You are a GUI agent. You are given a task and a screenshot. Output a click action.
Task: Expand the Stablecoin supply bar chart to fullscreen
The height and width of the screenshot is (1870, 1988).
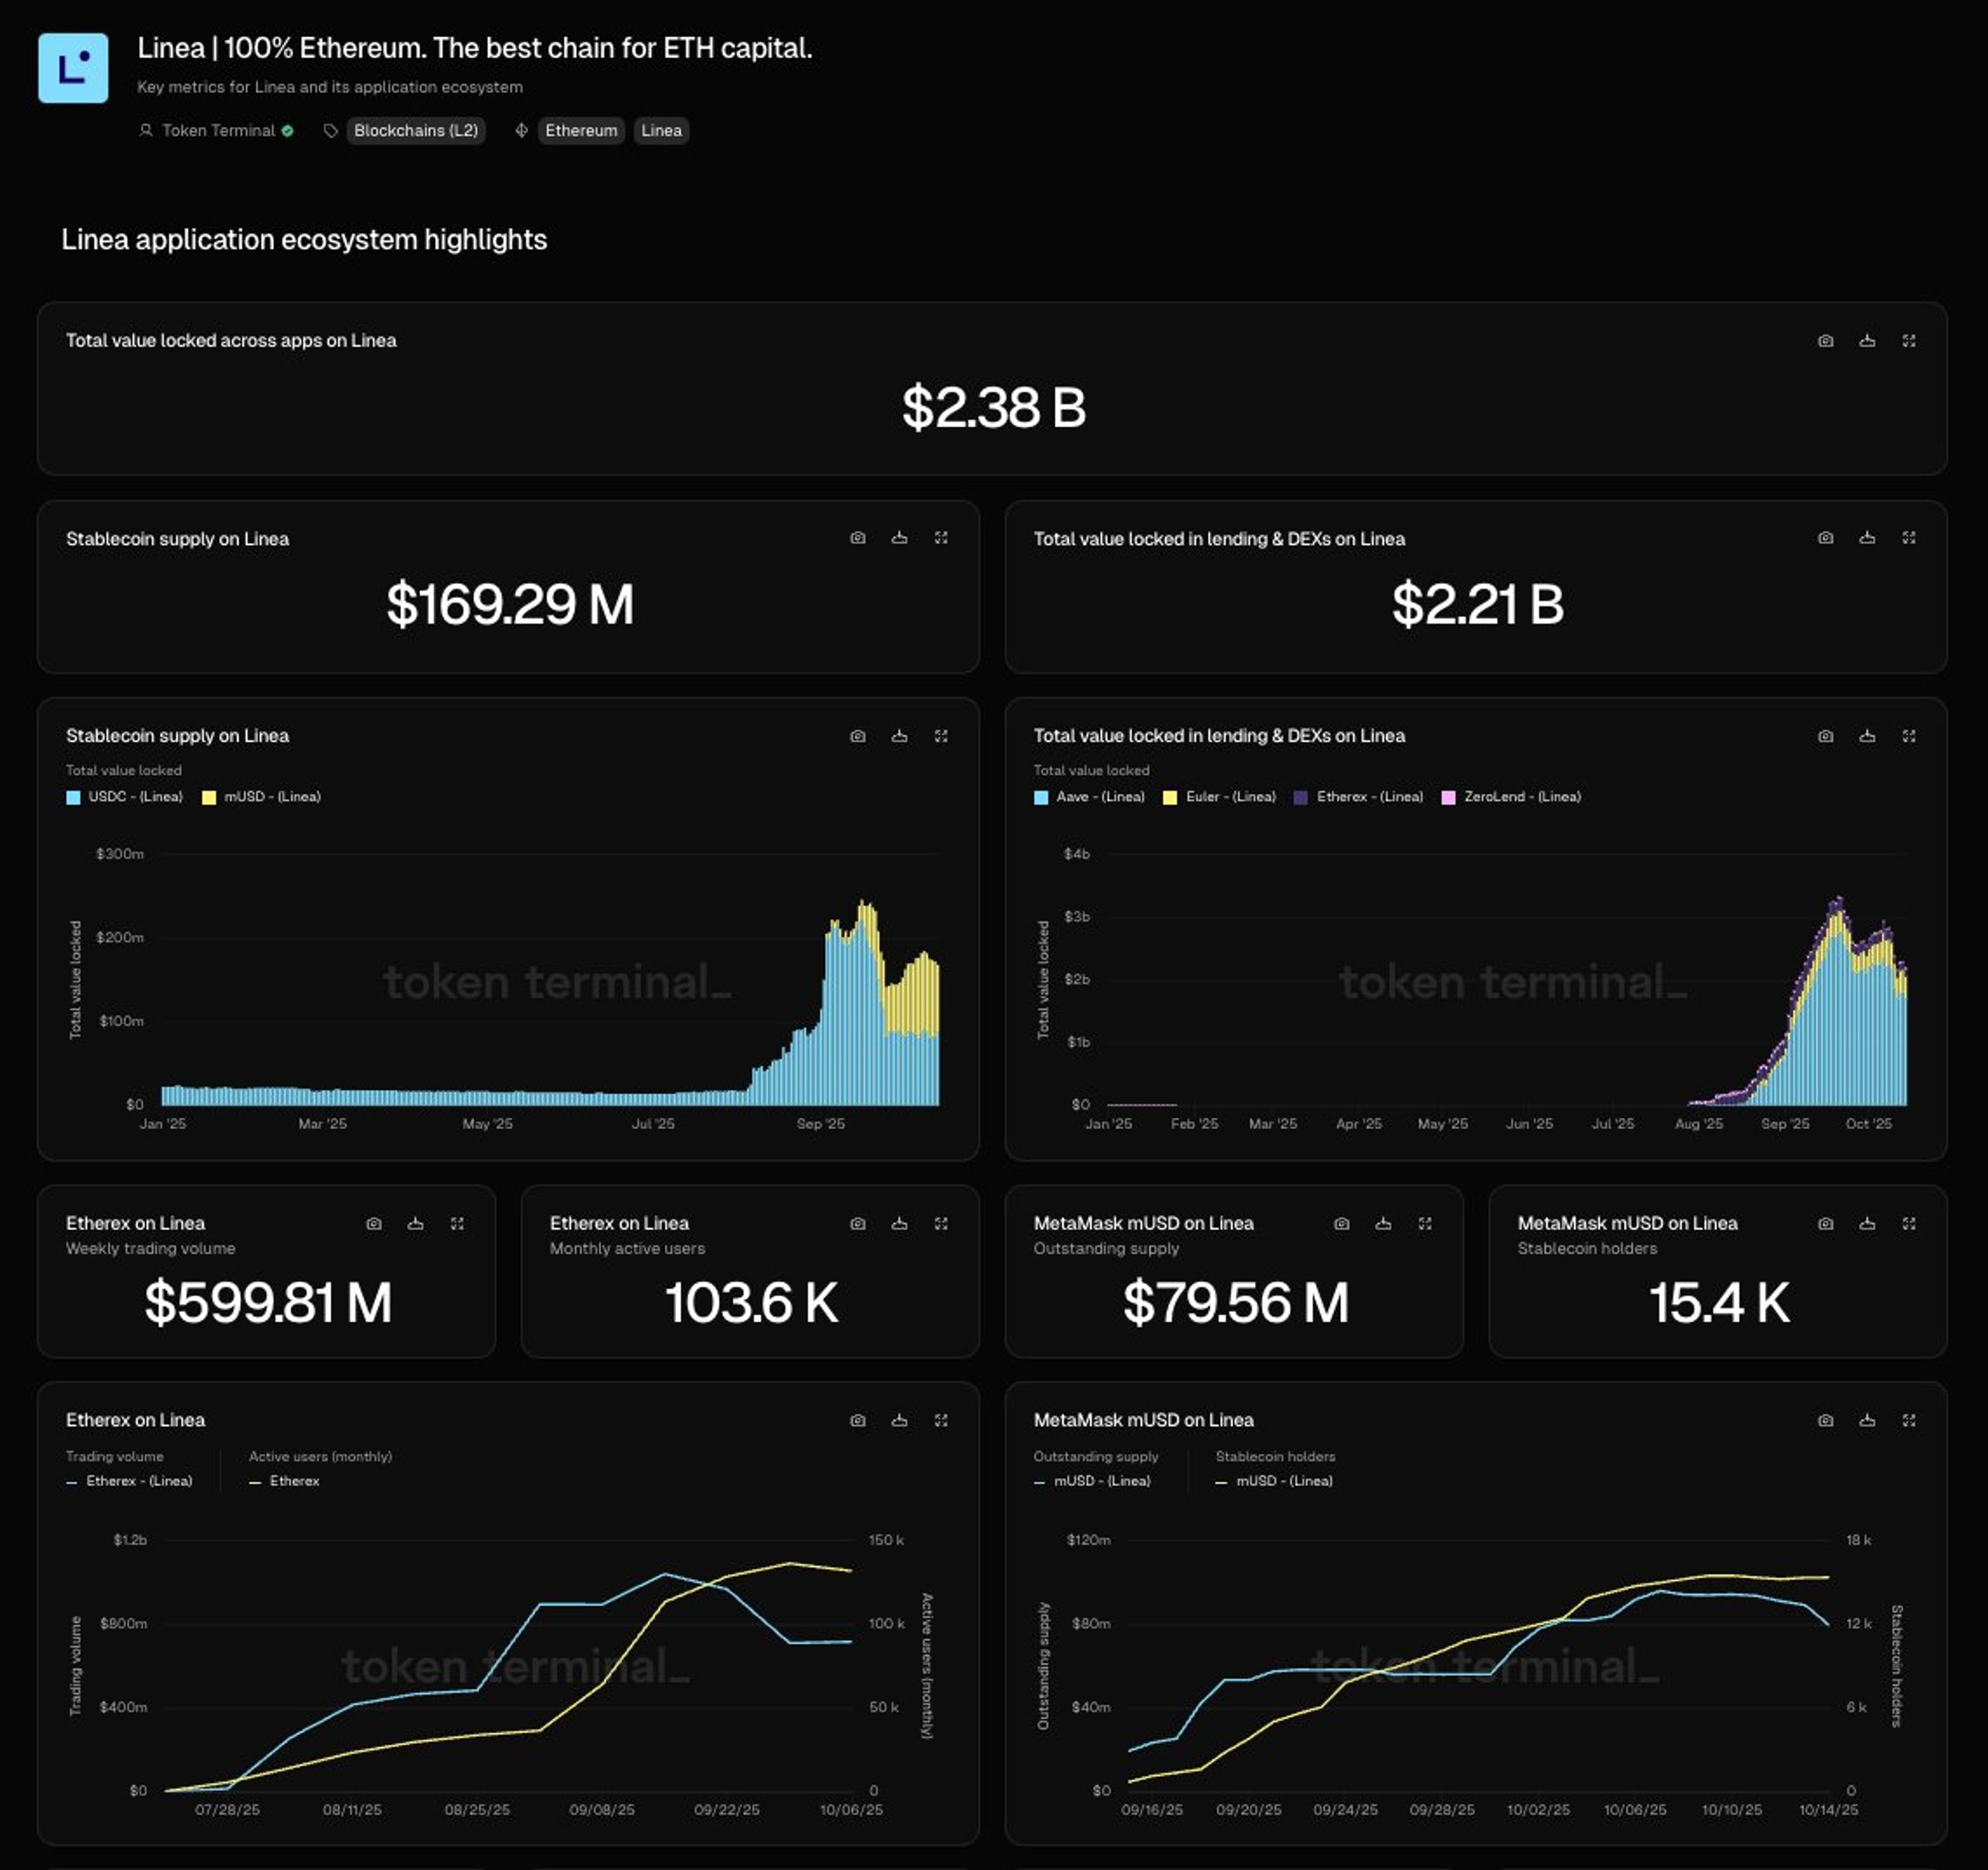(x=940, y=736)
